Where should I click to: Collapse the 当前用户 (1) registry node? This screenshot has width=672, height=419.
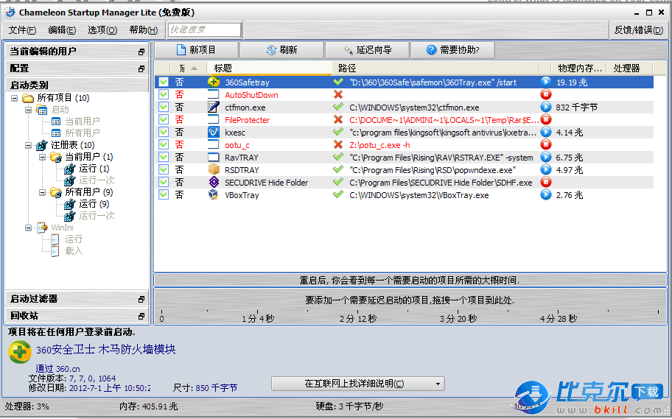pos(43,158)
